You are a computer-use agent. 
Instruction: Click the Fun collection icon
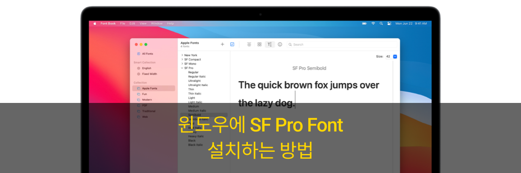[138, 94]
